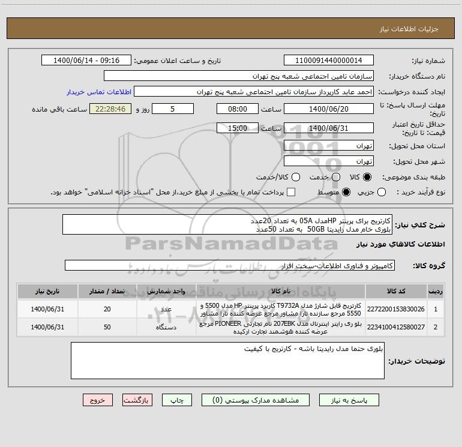Click the request creator field احمد عابد

(254, 92)
